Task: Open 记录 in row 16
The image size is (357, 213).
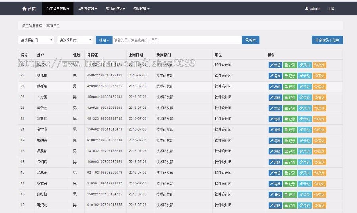Action: point(290,162)
